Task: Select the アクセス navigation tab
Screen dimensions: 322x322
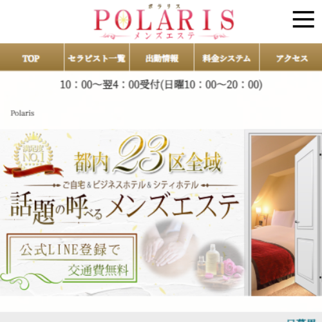Action: [x=291, y=57]
